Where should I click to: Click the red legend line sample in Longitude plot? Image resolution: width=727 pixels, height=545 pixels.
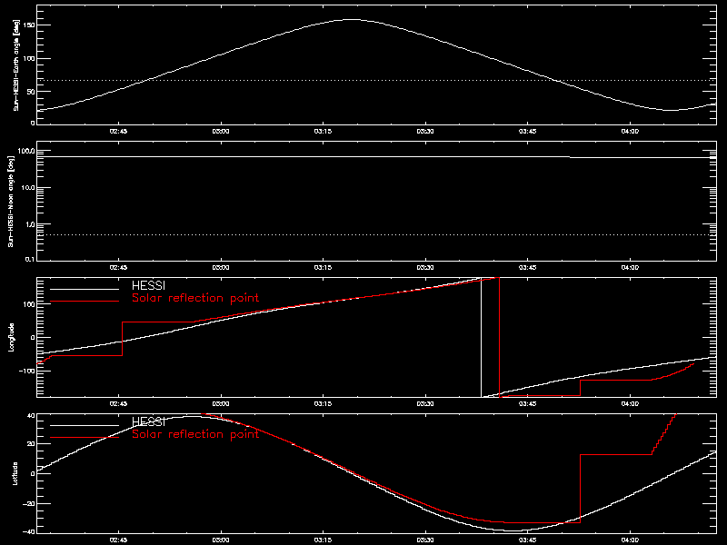pyautogui.click(x=85, y=302)
